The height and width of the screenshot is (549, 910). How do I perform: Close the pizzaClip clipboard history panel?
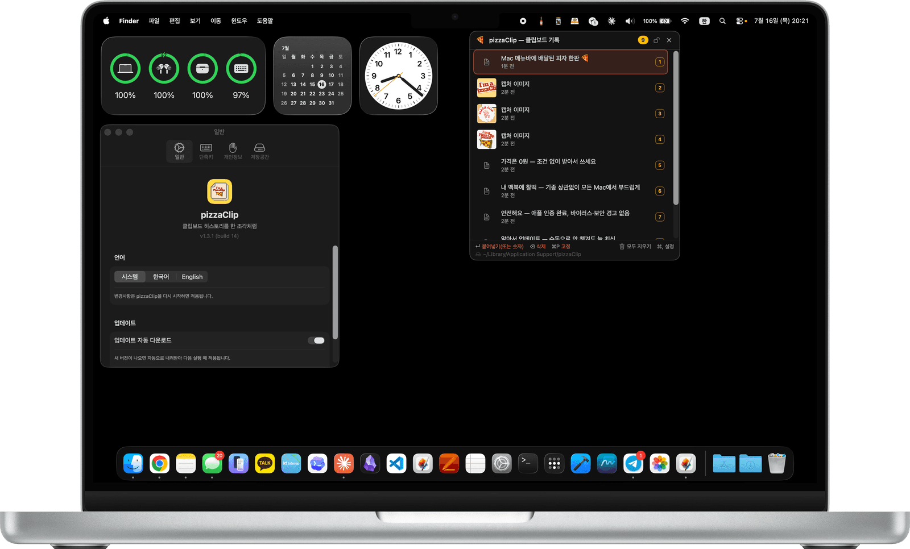(x=669, y=40)
